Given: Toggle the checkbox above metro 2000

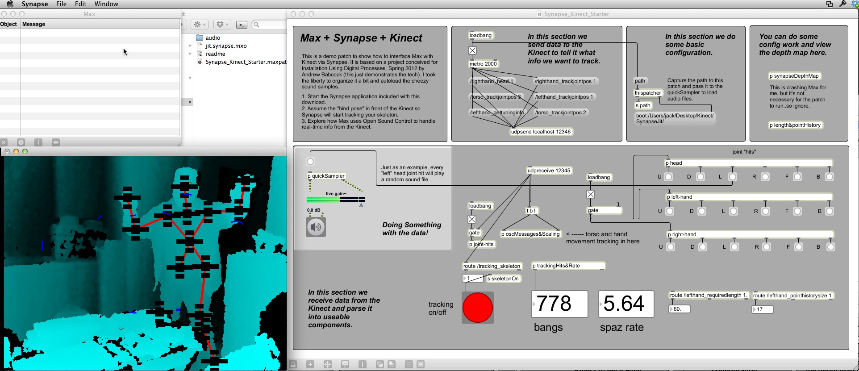Looking at the screenshot, I should click(x=472, y=50).
